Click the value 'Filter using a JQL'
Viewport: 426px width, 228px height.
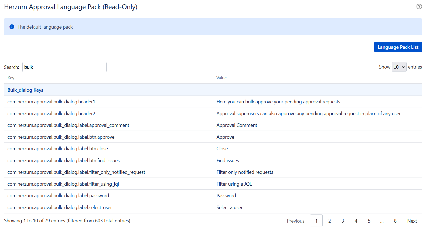point(234,184)
